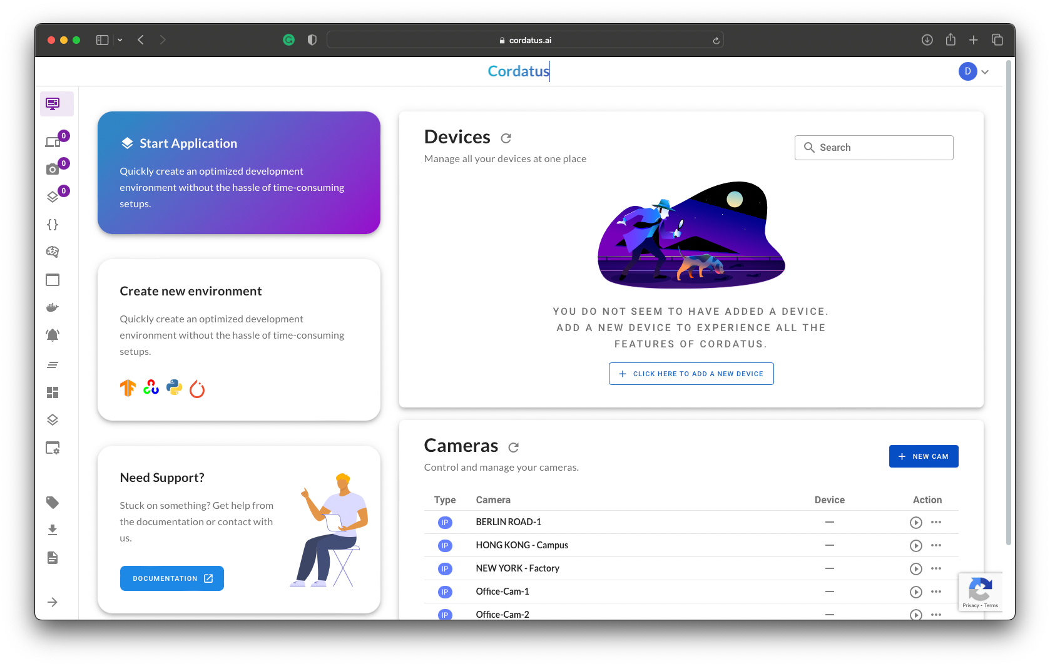Play stream for BERLIN ROAD-1 camera
The width and height of the screenshot is (1050, 666).
click(915, 522)
